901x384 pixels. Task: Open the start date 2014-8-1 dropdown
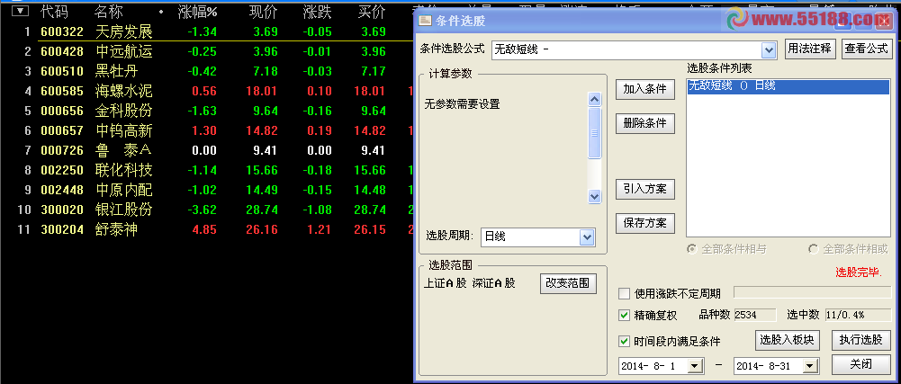click(x=695, y=366)
